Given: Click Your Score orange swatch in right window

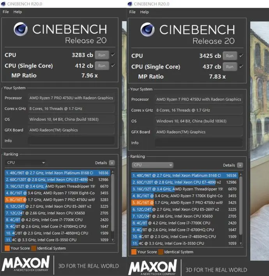Looking at the screenshot, I should [x=134, y=252].
